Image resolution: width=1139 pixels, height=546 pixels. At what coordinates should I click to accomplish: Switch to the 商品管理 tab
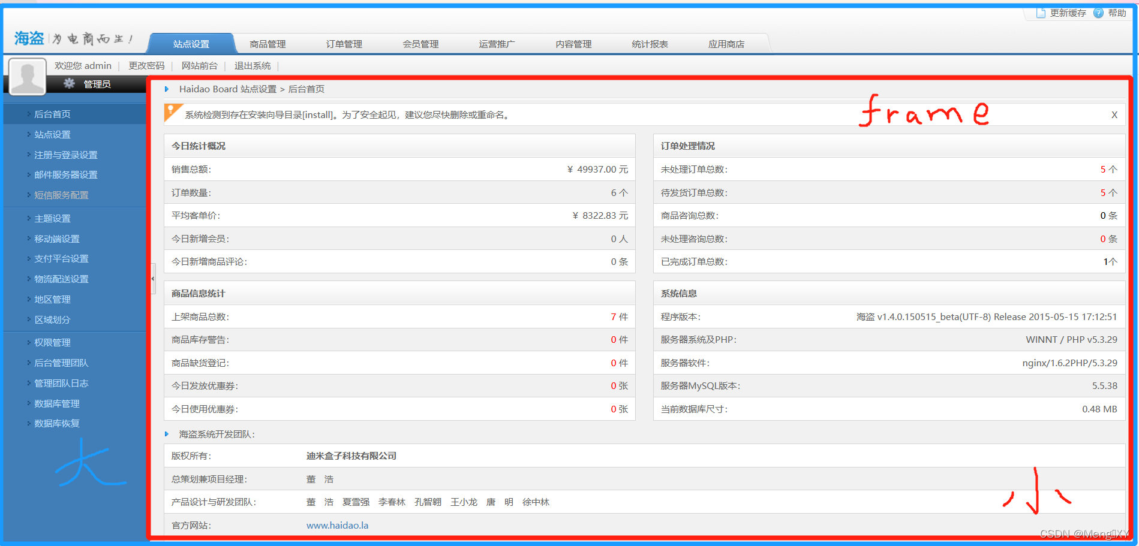coord(268,43)
